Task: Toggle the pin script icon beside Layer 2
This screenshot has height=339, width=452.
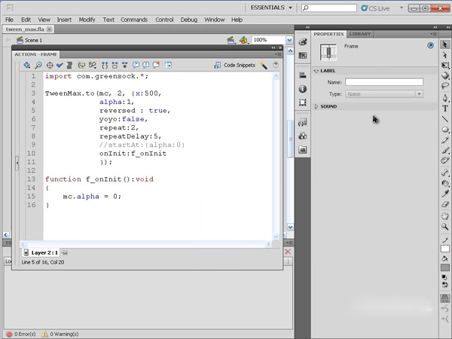Action: [65, 252]
